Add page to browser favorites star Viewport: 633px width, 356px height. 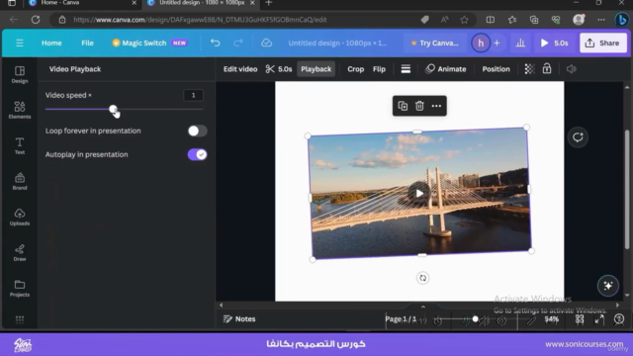click(x=464, y=20)
